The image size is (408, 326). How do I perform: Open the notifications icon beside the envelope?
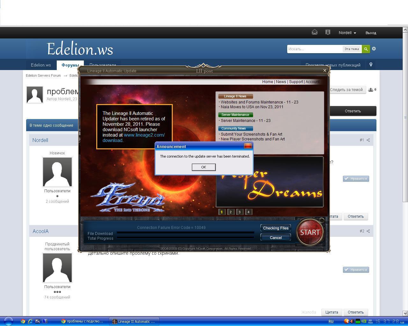click(328, 32)
